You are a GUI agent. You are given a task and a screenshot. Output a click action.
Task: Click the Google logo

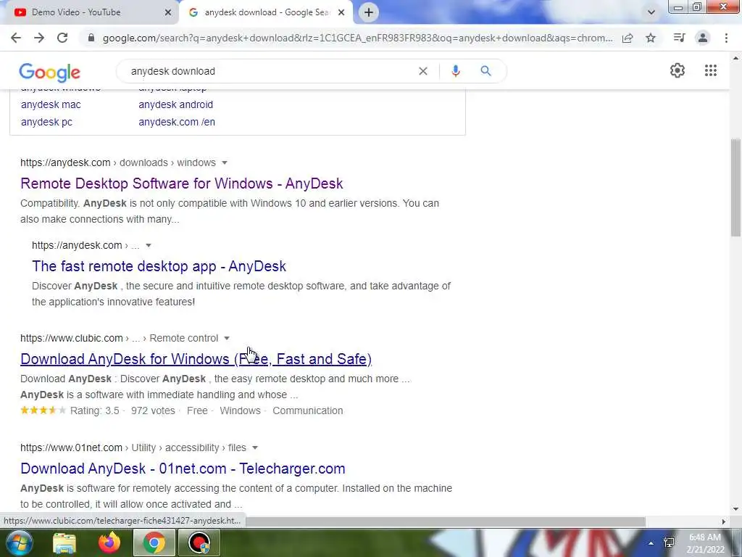tap(50, 72)
